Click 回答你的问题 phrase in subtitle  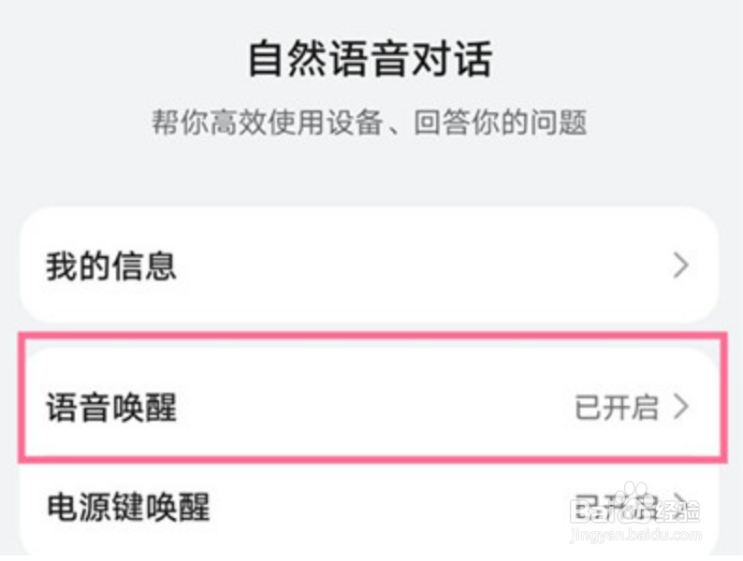pyautogui.click(x=501, y=122)
